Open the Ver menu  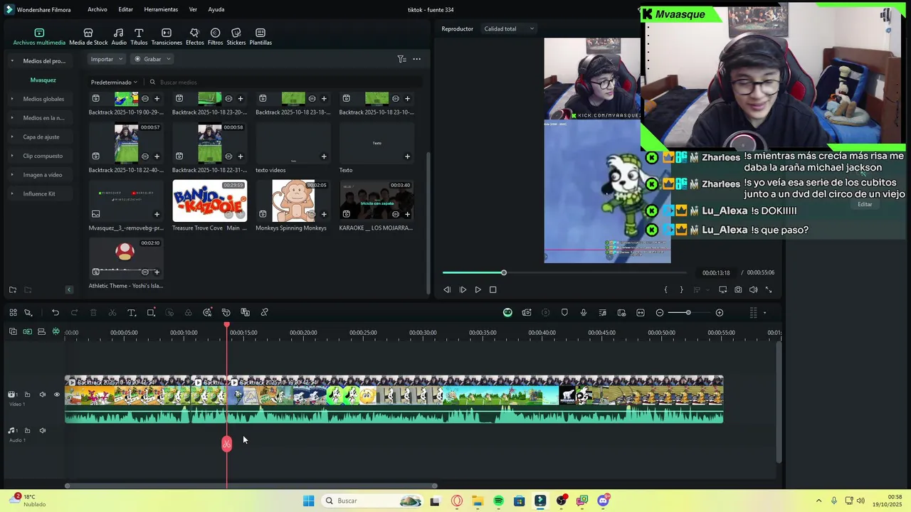click(x=193, y=9)
